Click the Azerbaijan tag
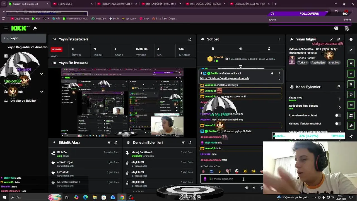The image size is (357, 201). 318,63
